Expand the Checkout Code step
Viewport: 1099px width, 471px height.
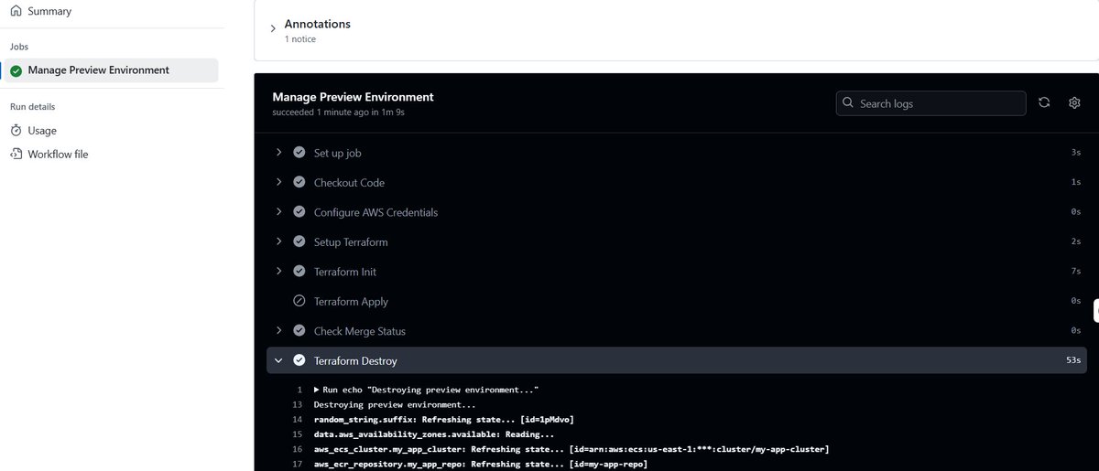278,183
